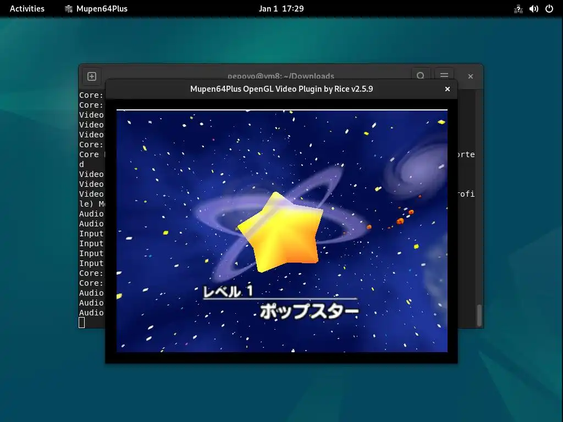Open the clock showing Jan 1 17:29
Image resolution: width=563 pixels, height=422 pixels.
(281, 9)
